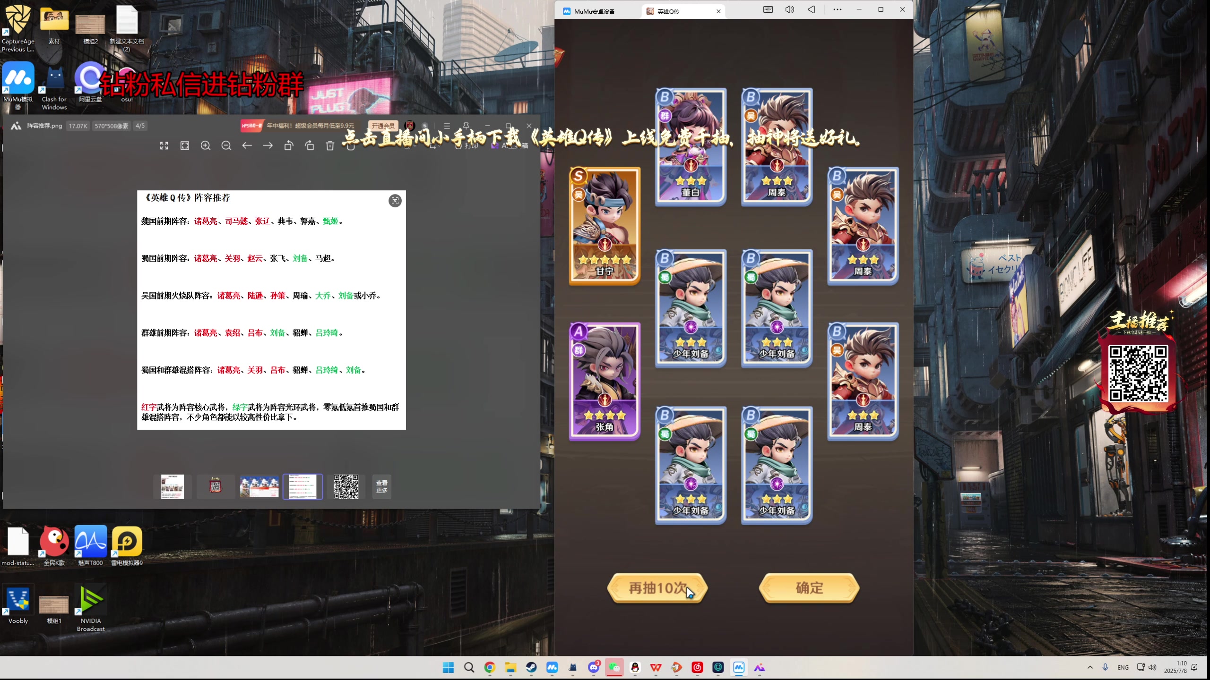Open NetEase Cloud Music from taskbar
Viewport: 1210px width, 680px height.
[697, 667]
